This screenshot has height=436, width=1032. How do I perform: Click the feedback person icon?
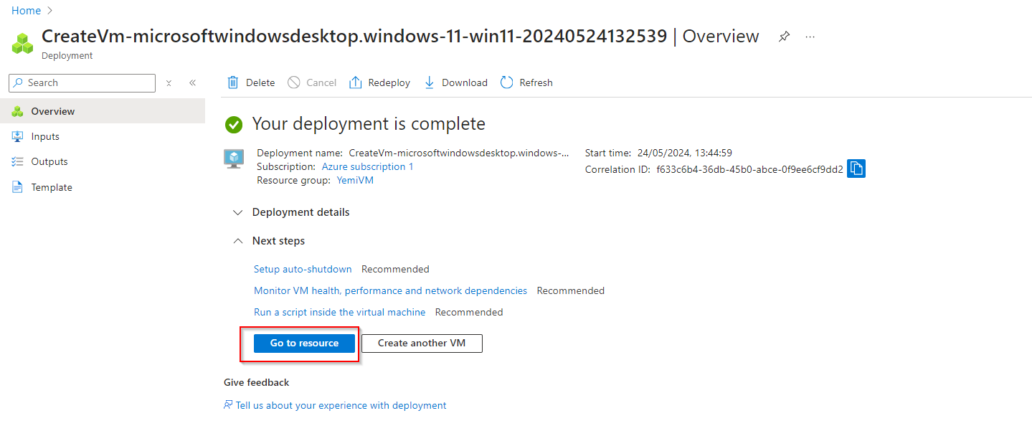229,405
